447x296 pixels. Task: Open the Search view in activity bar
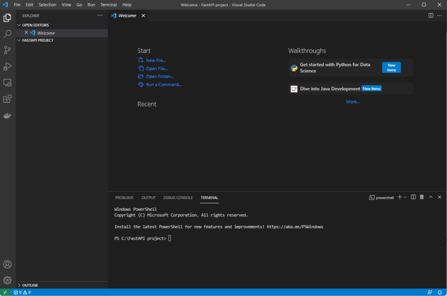click(x=7, y=34)
